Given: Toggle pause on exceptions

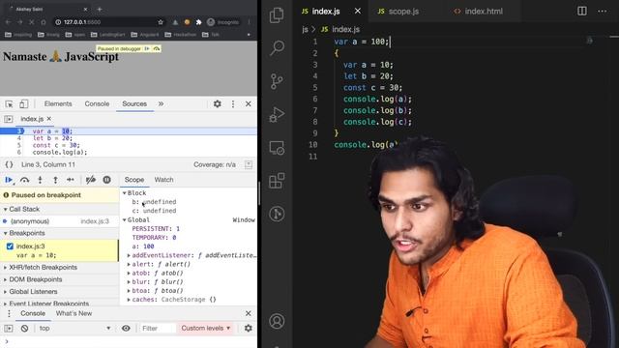Looking at the screenshot, I should [107, 180].
